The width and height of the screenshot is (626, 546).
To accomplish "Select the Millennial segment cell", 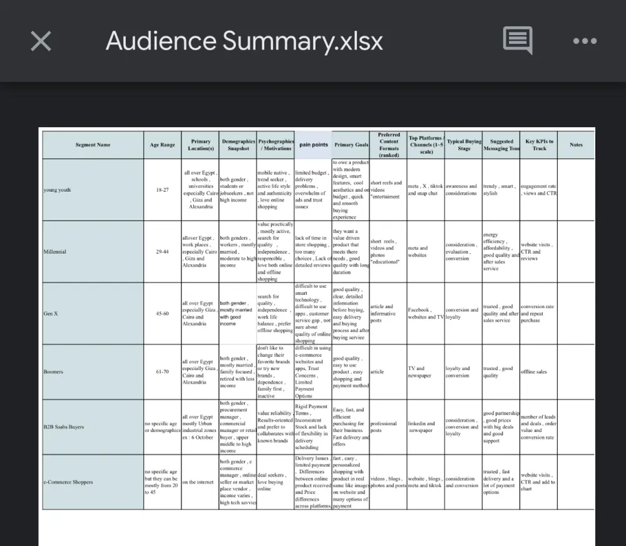I will point(93,252).
